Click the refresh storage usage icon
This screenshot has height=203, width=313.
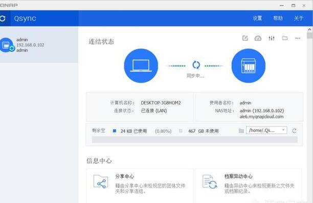[294, 131]
